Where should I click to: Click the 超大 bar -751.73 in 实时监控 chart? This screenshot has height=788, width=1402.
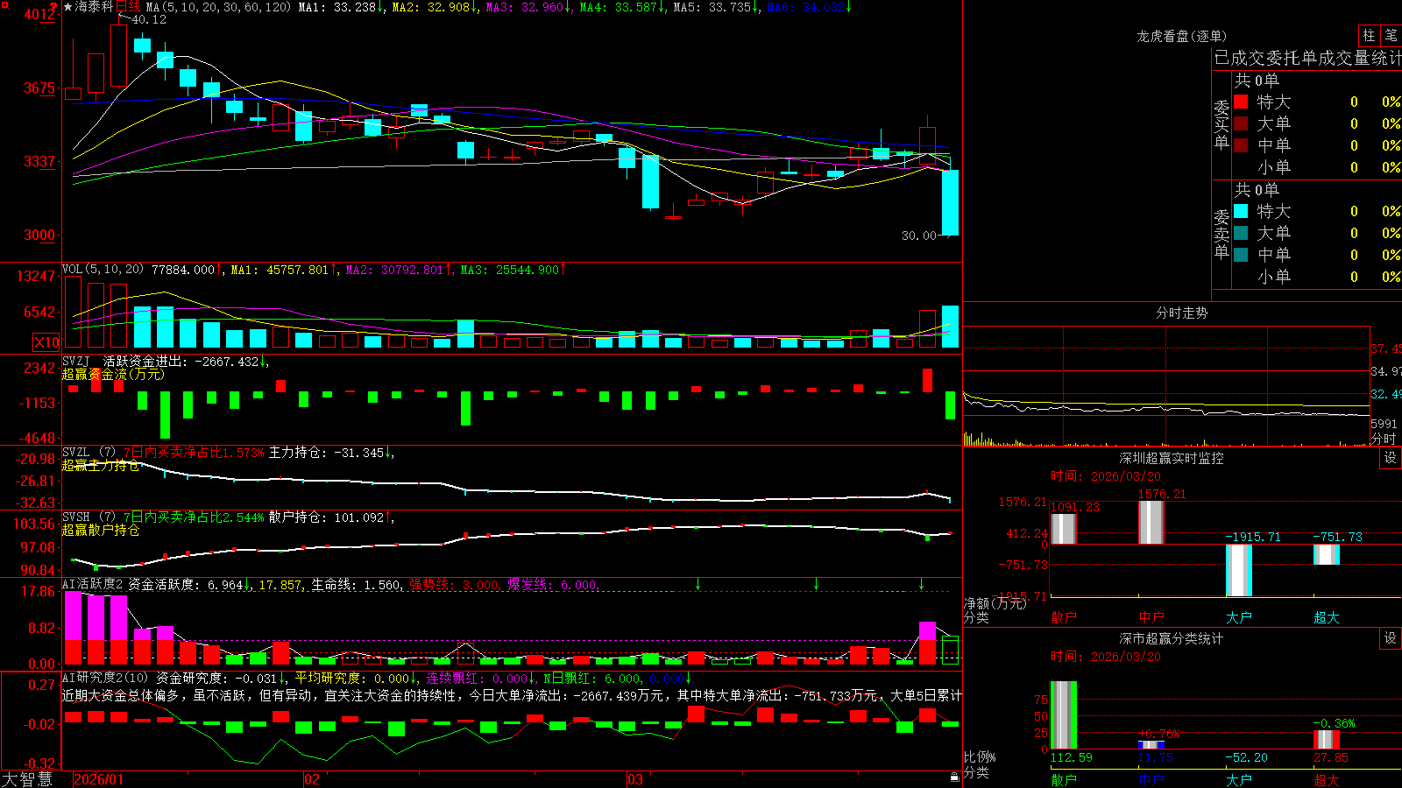tap(1327, 554)
